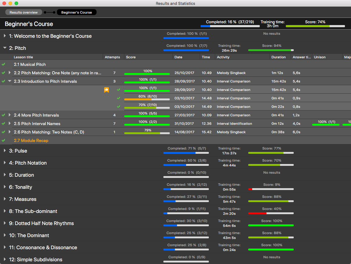Expand lesson 2.5 Pitch Interval Names
Viewport: 351px width, 264px height.
point(9,123)
